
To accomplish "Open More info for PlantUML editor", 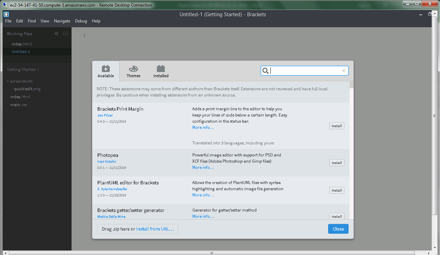I will coord(203,195).
